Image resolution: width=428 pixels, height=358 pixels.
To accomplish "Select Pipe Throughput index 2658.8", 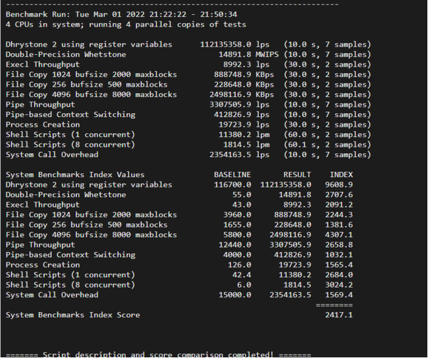I will [339, 245].
